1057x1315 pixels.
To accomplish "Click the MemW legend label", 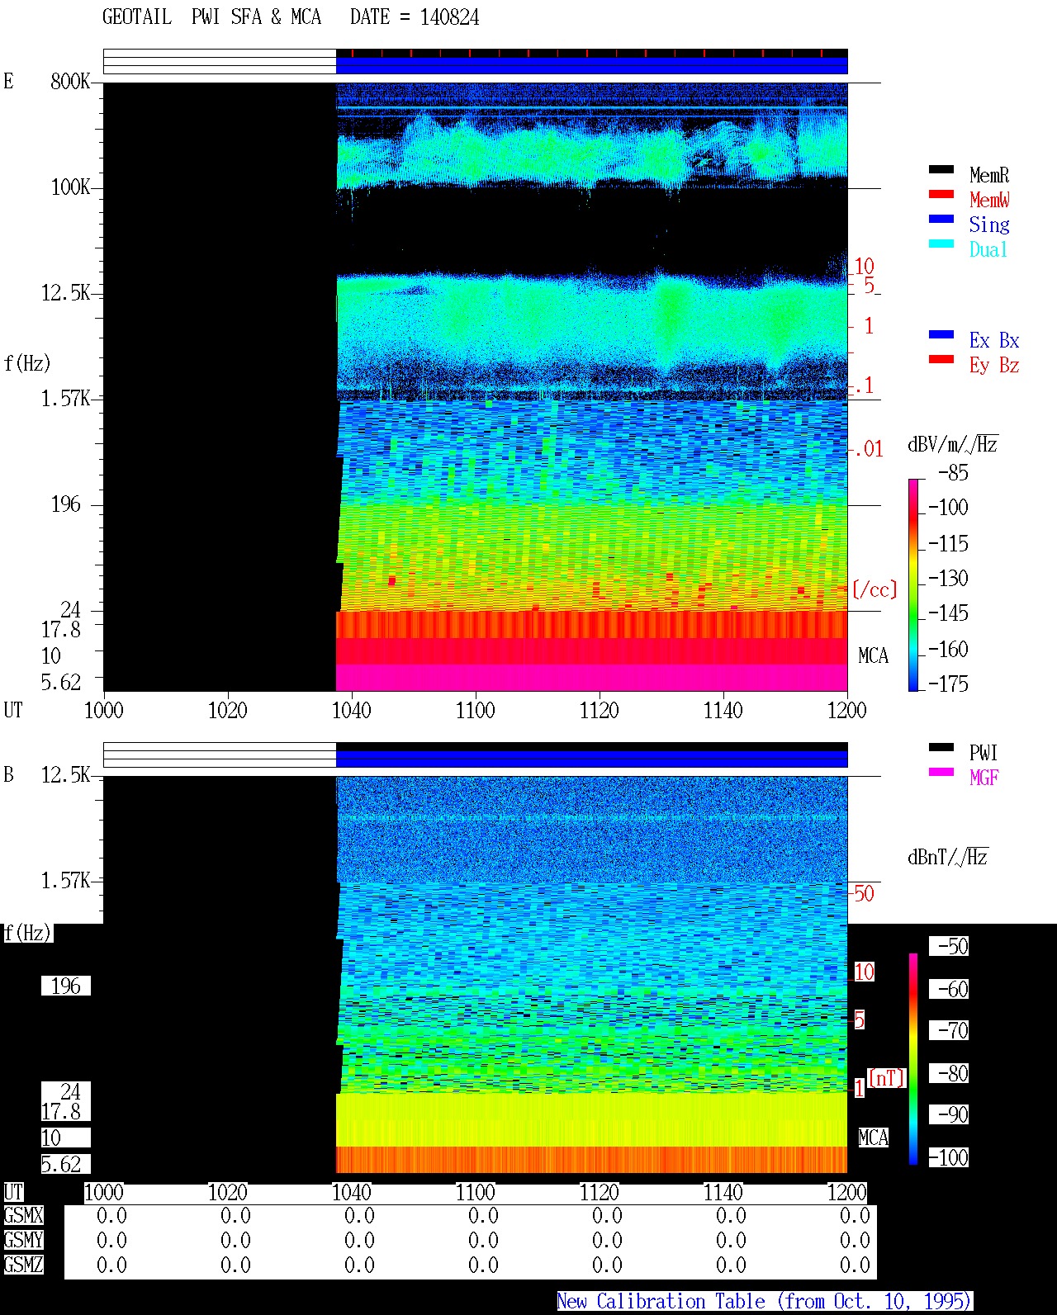I will [x=989, y=200].
